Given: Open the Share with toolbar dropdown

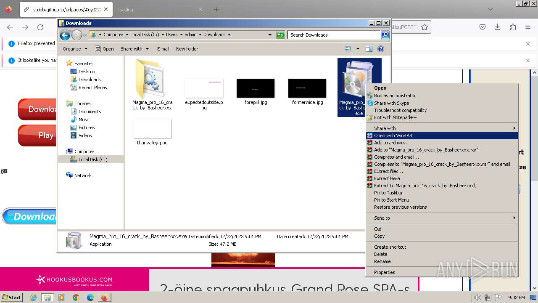Looking at the screenshot, I should (135, 49).
